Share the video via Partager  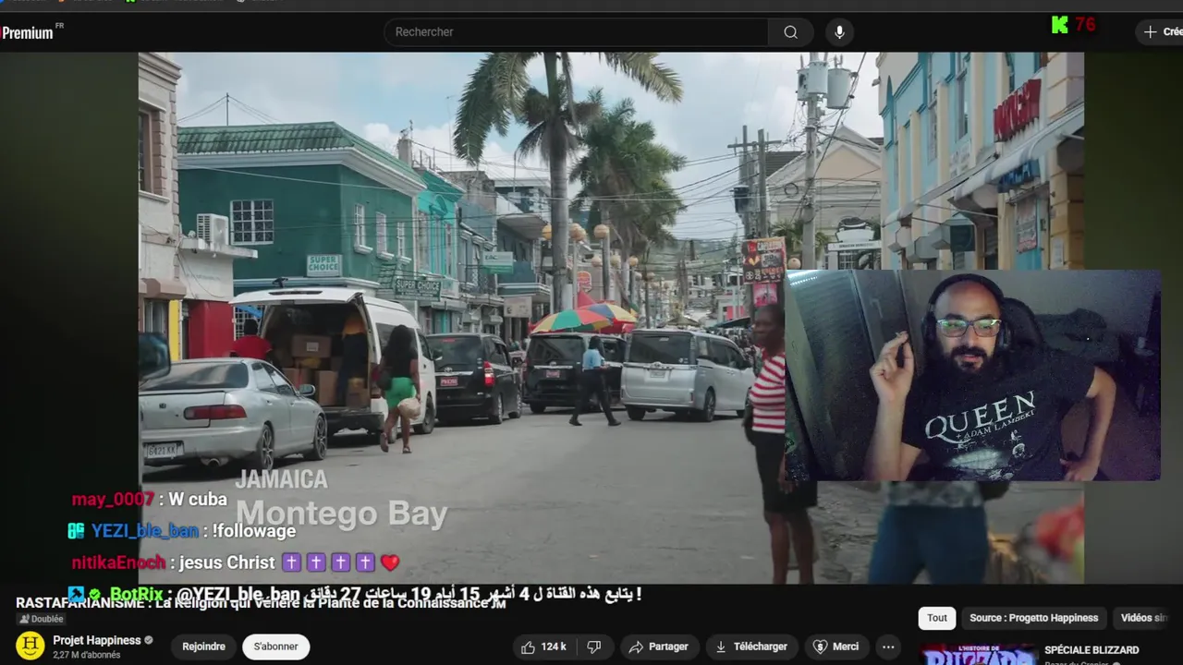pos(659,647)
